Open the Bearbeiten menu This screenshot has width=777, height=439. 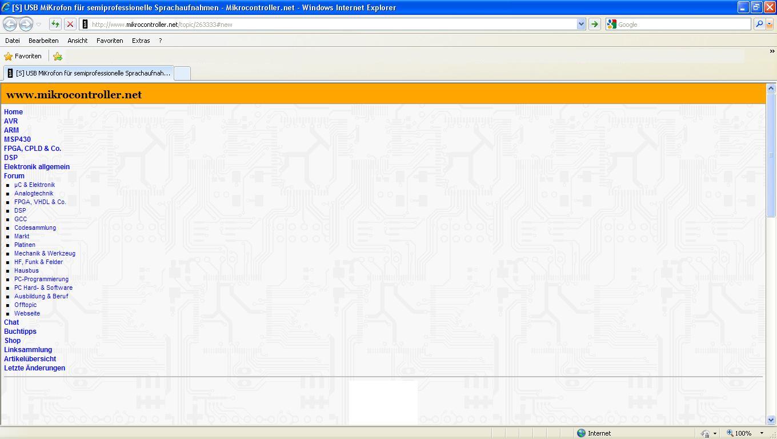(x=43, y=41)
